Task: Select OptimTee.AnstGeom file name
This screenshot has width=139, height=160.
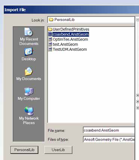Action: click(x=70, y=39)
